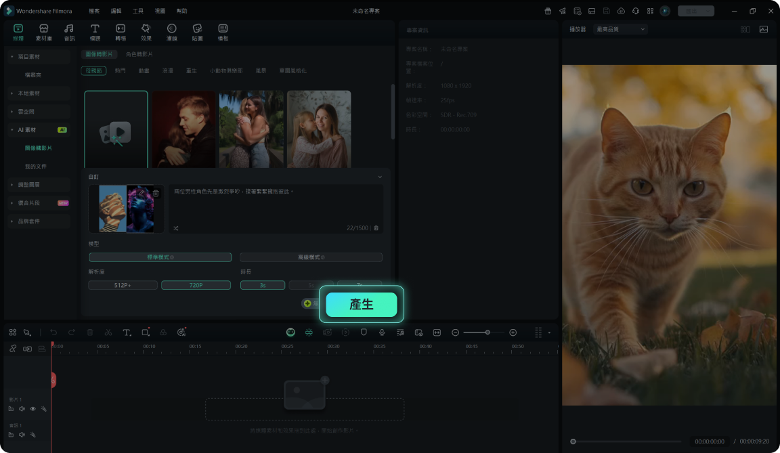The width and height of the screenshot is (780, 453).
Task: Mute the 音訊 1 audio track
Action: (x=22, y=435)
